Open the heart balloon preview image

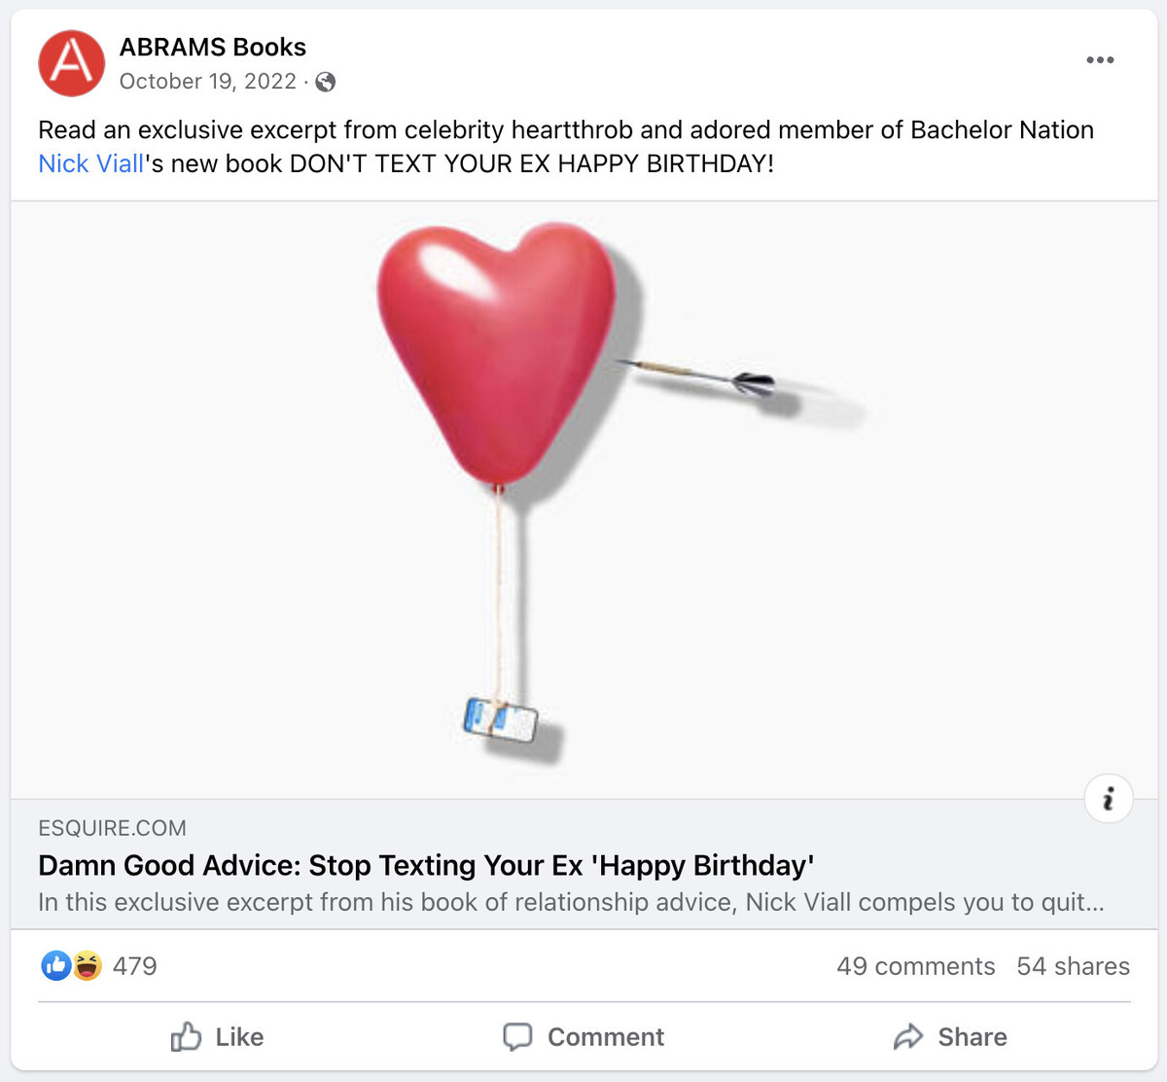coord(583,500)
